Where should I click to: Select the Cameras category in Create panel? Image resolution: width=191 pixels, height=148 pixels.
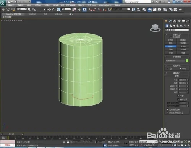click(x=178, y=26)
